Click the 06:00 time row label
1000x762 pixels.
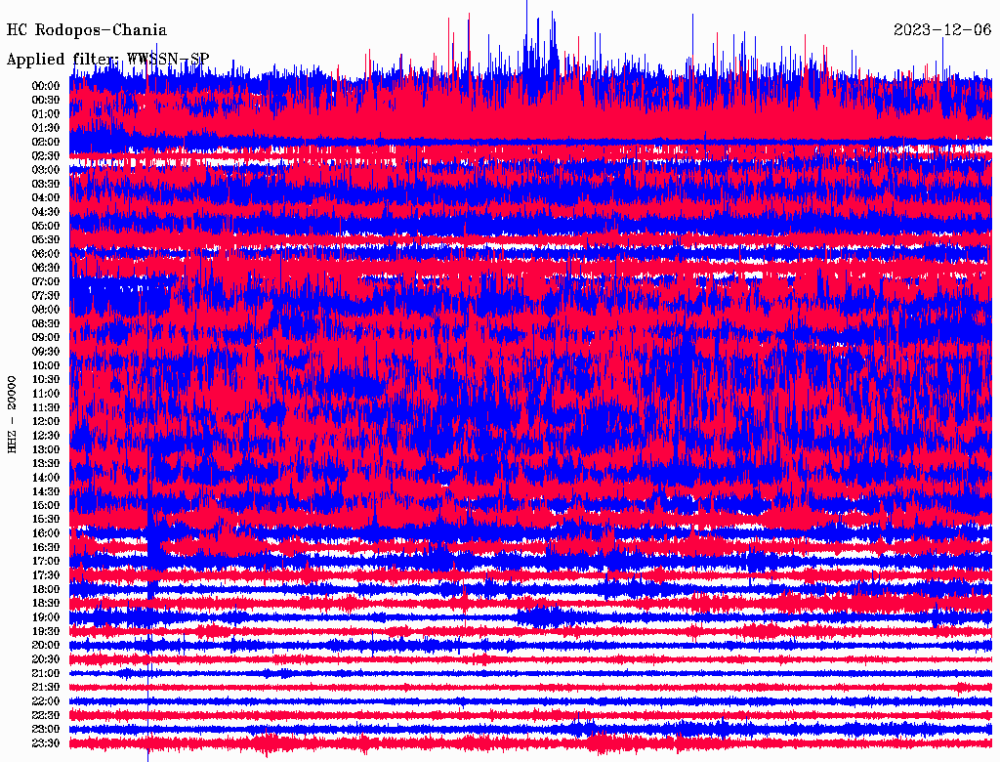click(46, 254)
